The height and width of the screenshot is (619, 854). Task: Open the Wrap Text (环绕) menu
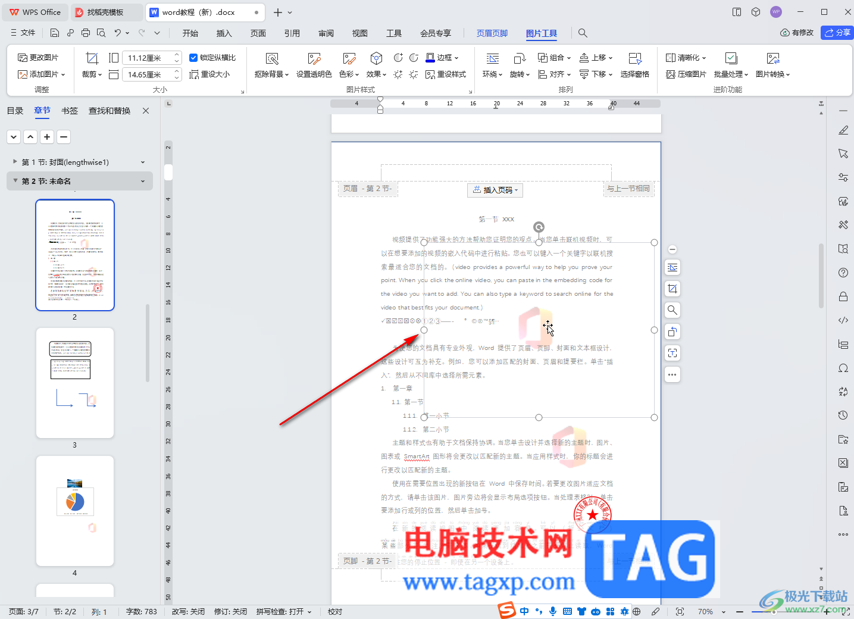[493, 65]
